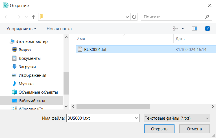The width and height of the screenshot is (216, 138).
Task: Expand the file name history dropdown
Action: pos(137,118)
